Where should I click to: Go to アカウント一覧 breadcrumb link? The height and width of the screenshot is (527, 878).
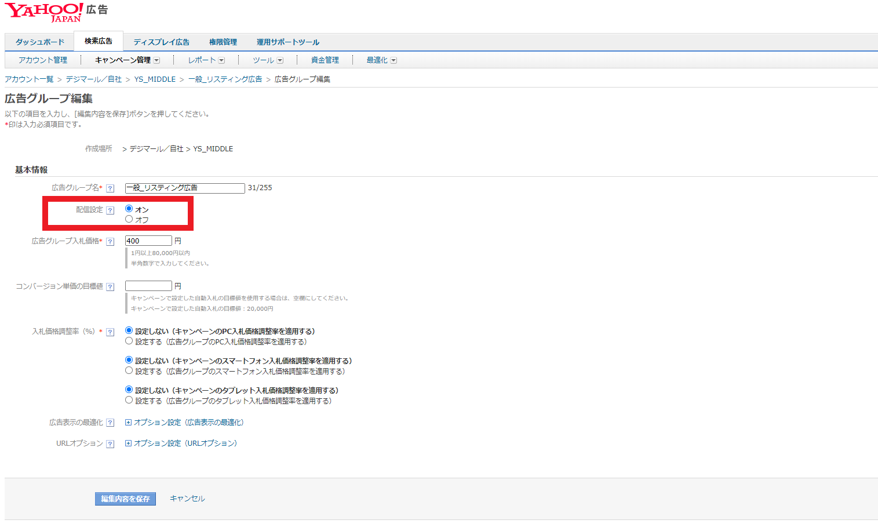coord(29,79)
